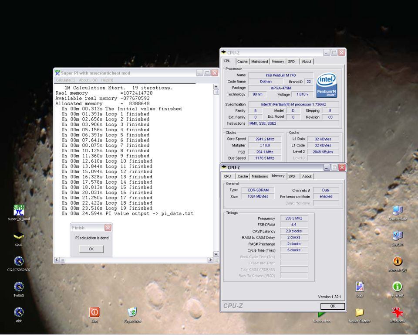Switch to Cache tab in front CPU-Z window
418x335 pixels.
tap(243, 176)
